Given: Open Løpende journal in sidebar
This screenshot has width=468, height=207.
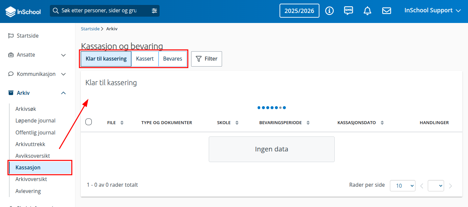Looking at the screenshot, I should 35,120.
